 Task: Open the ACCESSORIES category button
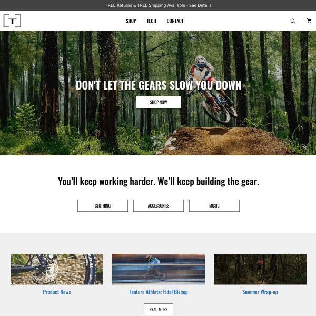point(159,205)
